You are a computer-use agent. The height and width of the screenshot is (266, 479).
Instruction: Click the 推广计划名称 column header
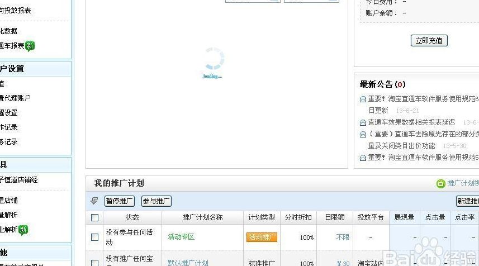click(x=202, y=217)
